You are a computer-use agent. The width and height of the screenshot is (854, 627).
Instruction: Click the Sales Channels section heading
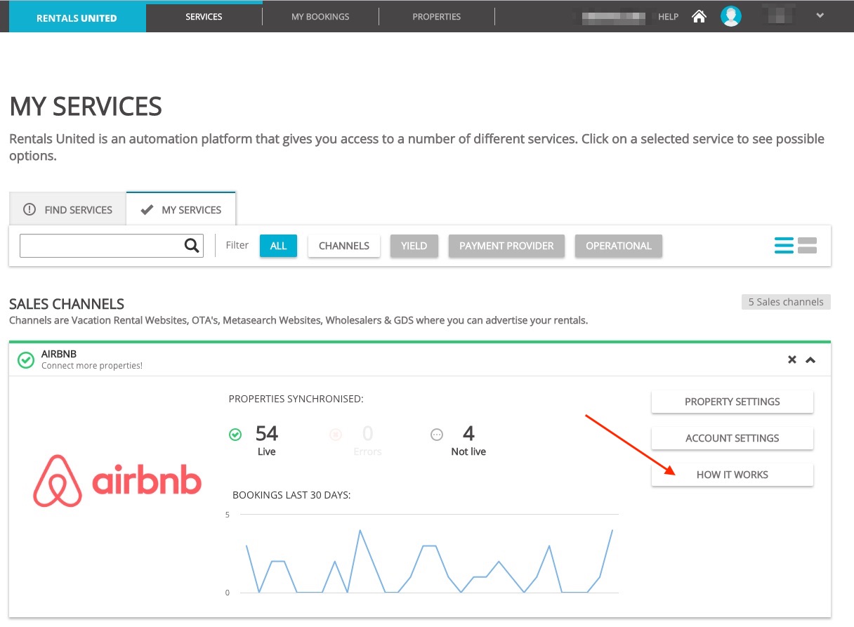pos(67,304)
